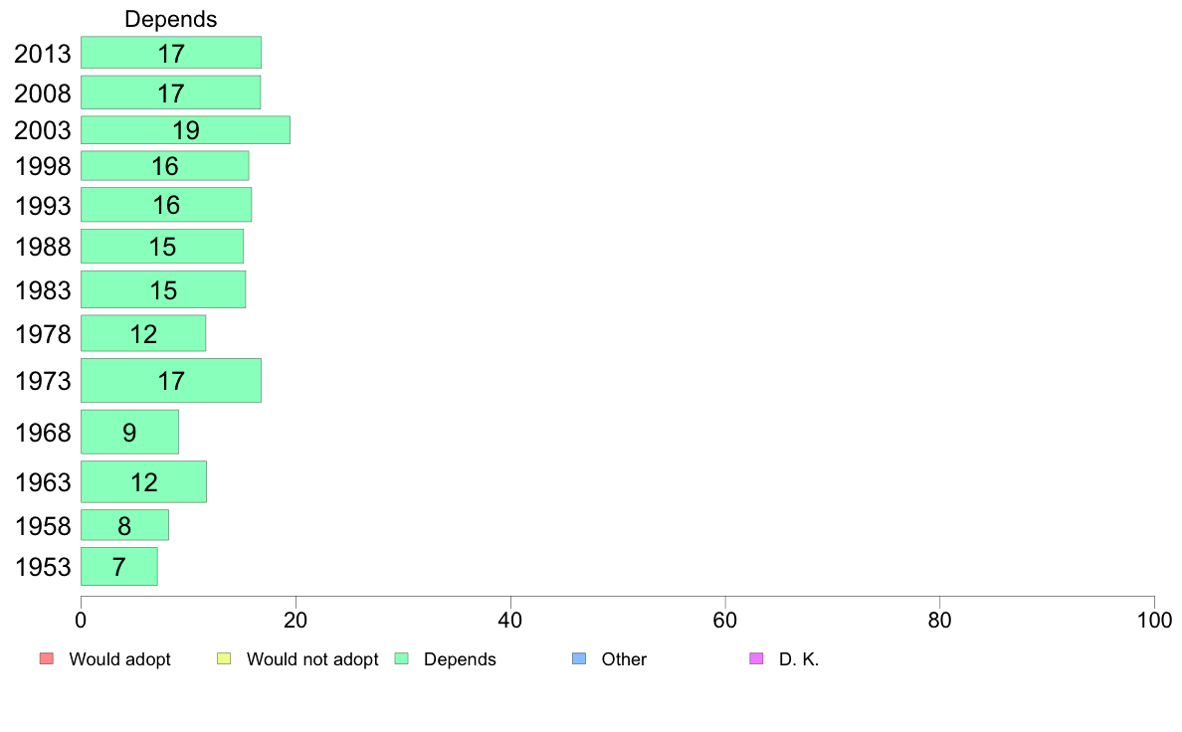Screen dimensions: 1182x732
Task: Click the magenta D. K. legend swatch
Action: 756,658
